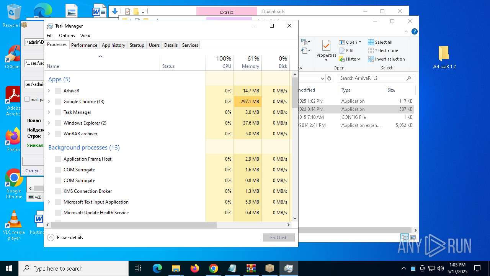Open Task View from the taskbar
This screenshot has width=490, height=276.
point(138,268)
